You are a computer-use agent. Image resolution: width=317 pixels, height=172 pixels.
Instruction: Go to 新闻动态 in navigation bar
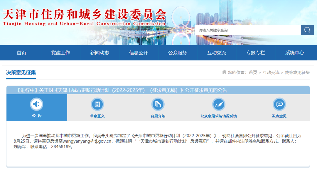(x=100, y=53)
